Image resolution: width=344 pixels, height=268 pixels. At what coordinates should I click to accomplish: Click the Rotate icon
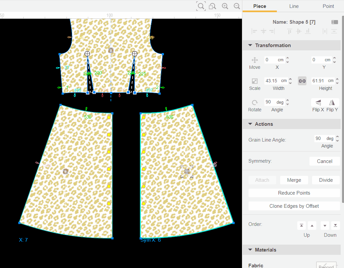[254, 102]
